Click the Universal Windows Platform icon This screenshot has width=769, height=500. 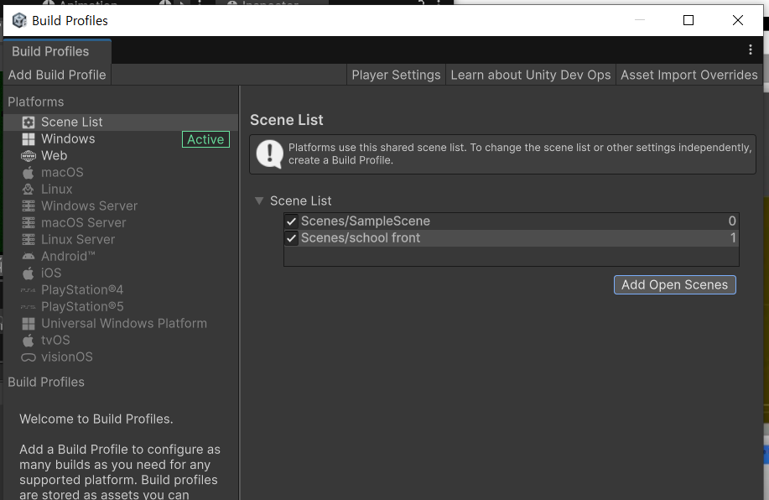[x=29, y=324]
